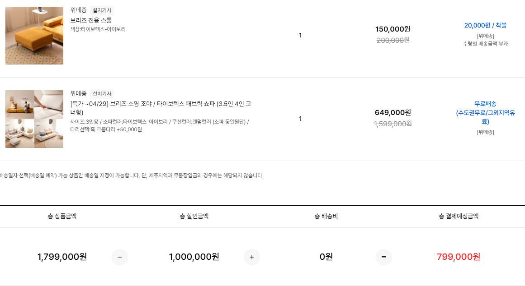
Task: Click the corner sofa product thumbnail
Action: 34,119
